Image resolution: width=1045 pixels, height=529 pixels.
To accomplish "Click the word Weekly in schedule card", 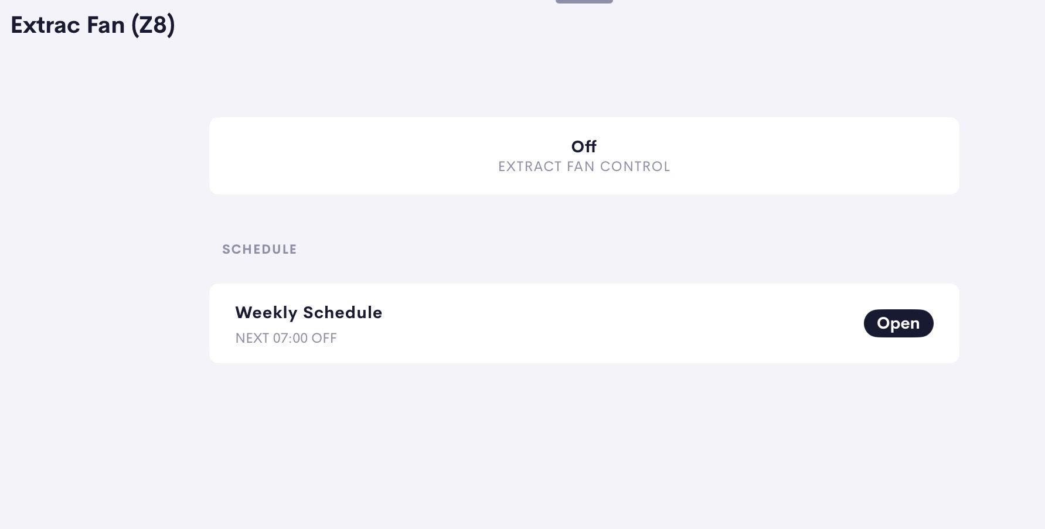I will 266,313.
